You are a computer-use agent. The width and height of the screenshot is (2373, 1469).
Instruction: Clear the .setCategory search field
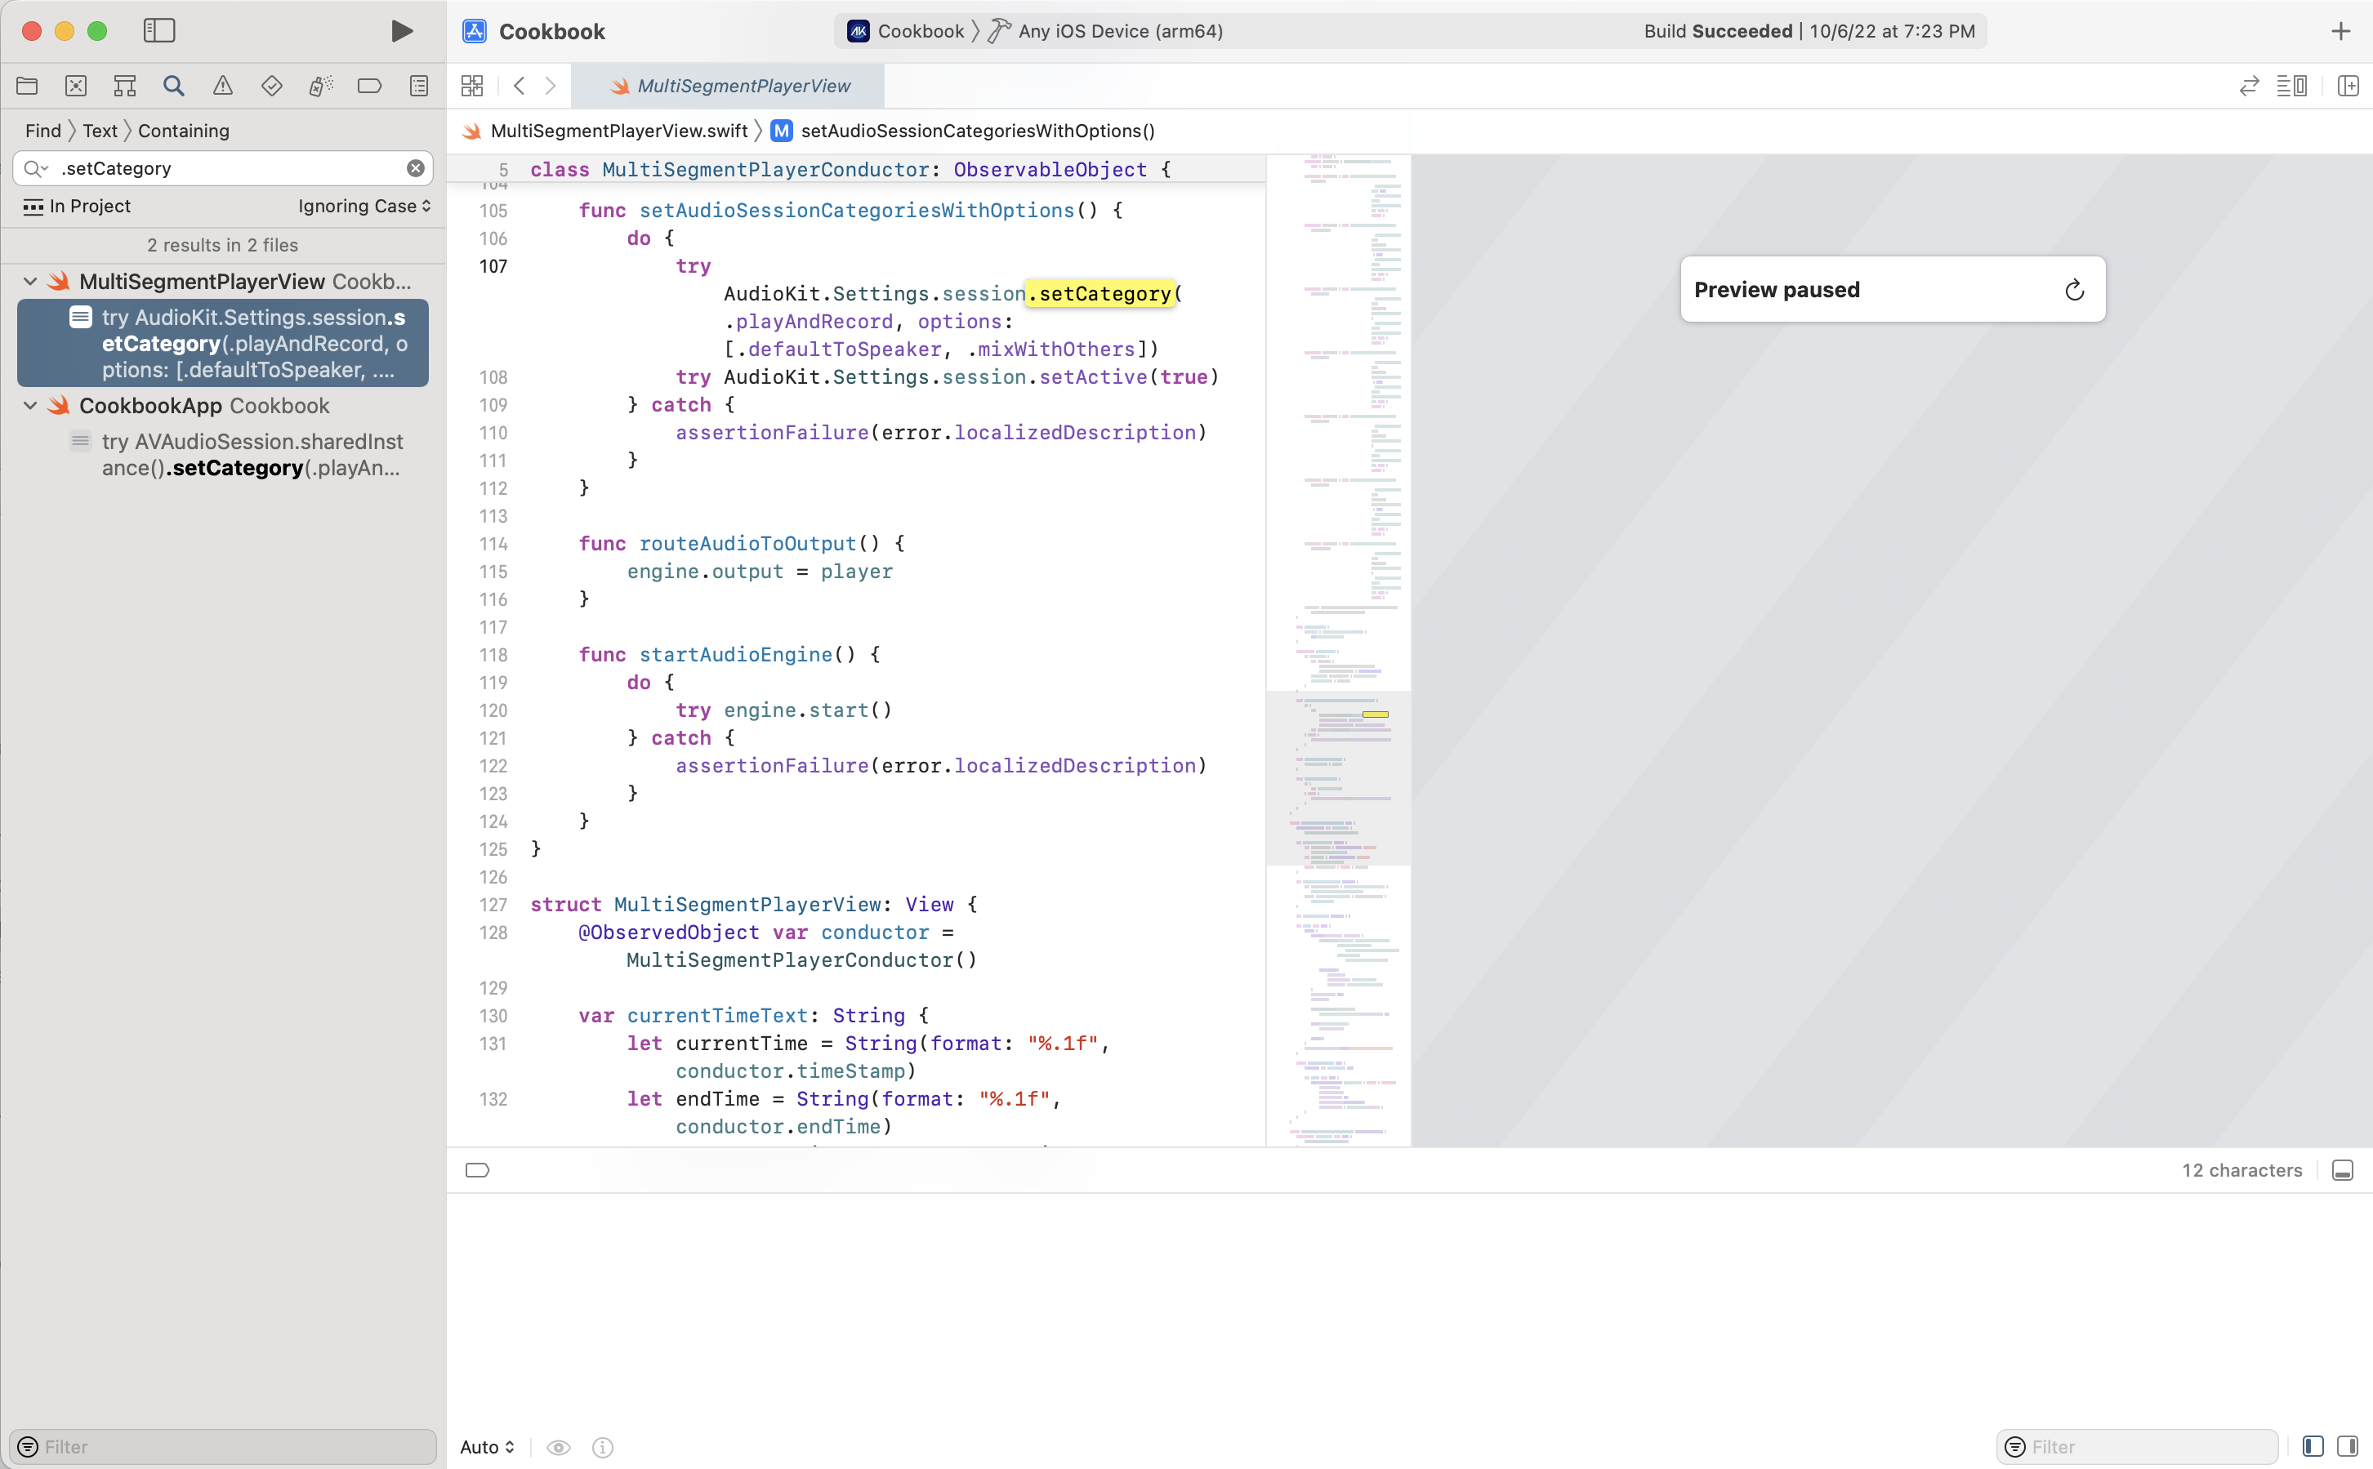point(415,168)
